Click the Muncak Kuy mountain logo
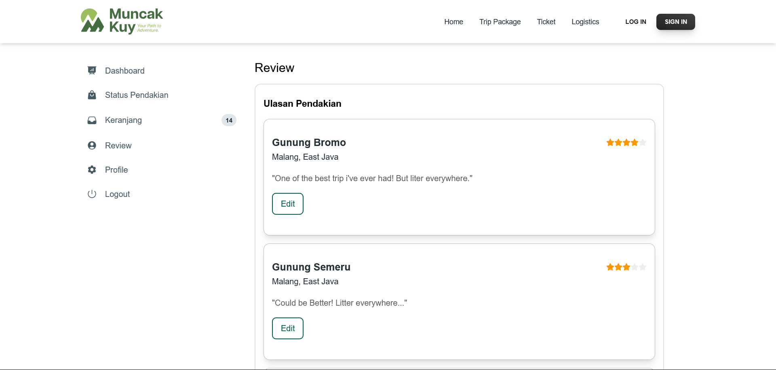 93,21
